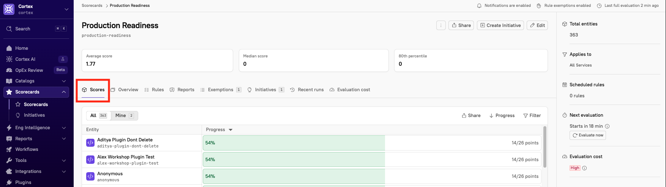The width and height of the screenshot is (666, 187).
Task: Click the Average score card
Action: pyautogui.click(x=157, y=60)
